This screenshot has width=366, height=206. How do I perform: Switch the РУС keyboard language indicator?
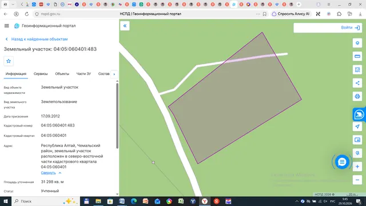333,201
